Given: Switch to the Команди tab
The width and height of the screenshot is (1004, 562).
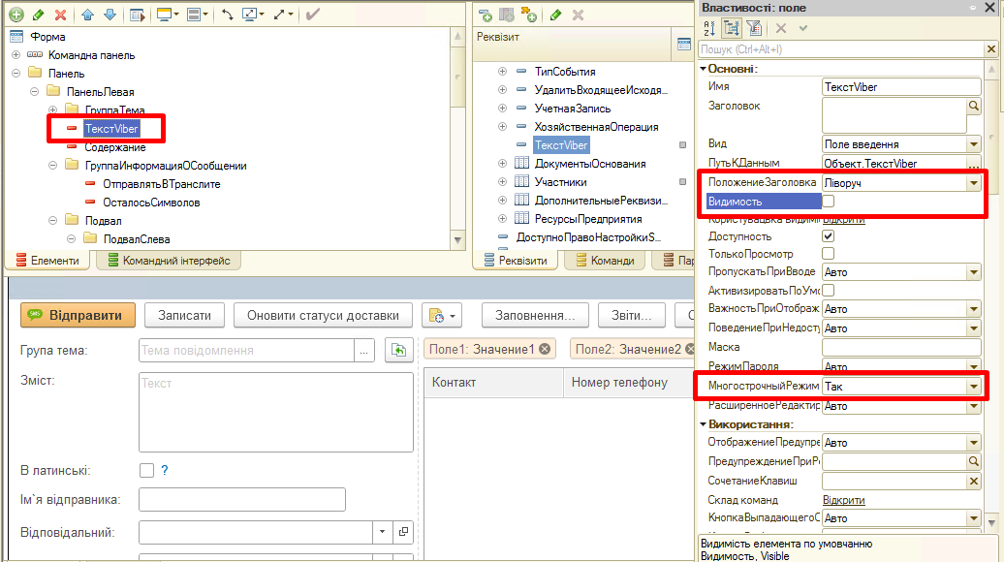Looking at the screenshot, I should coord(606,261).
